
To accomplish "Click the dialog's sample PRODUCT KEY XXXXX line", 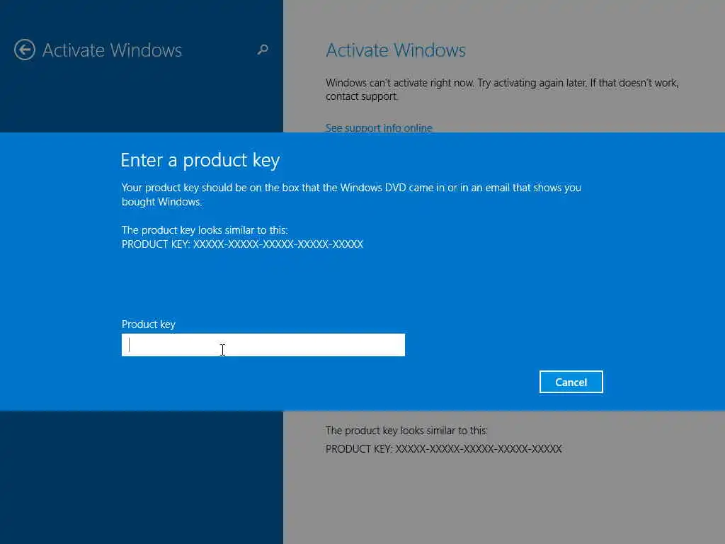I will [x=242, y=244].
